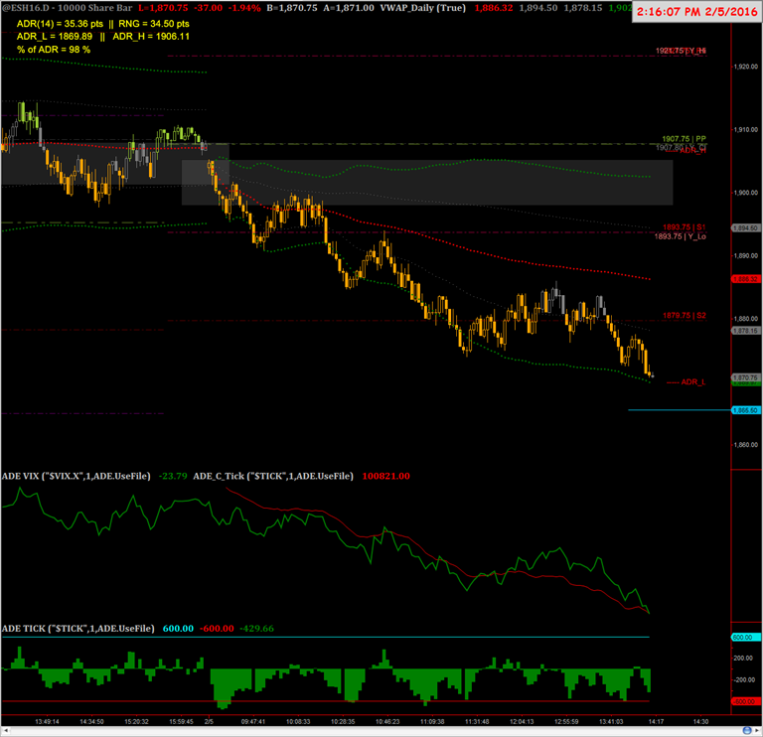Click the 2/5 date marker on time axis
This screenshot has height=737, width=763.
209,722
